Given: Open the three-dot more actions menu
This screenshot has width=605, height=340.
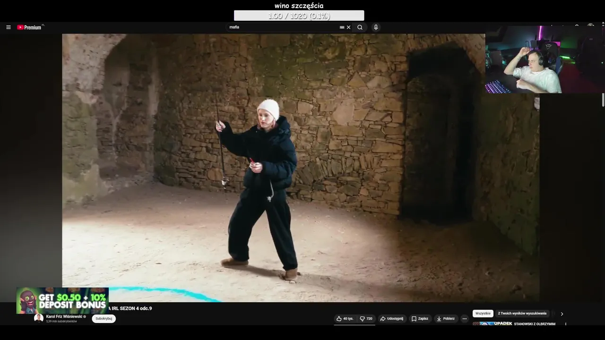Looking at the screenshot, I should [x=465, y=319].
